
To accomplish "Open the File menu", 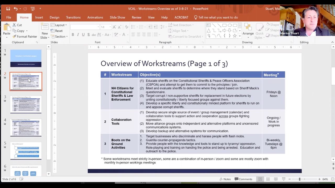I will 9,17.
